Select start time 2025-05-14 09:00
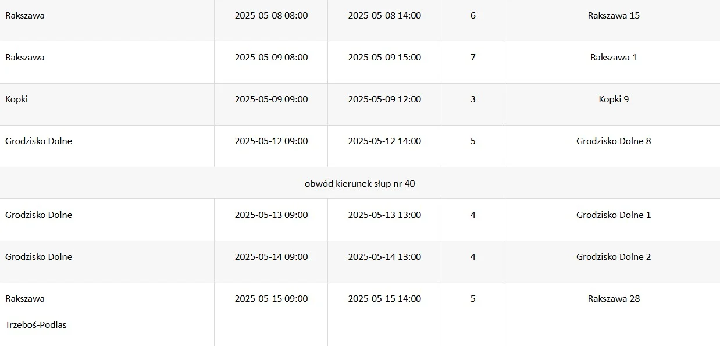This screenshot has height=346, width=720. 271,257
